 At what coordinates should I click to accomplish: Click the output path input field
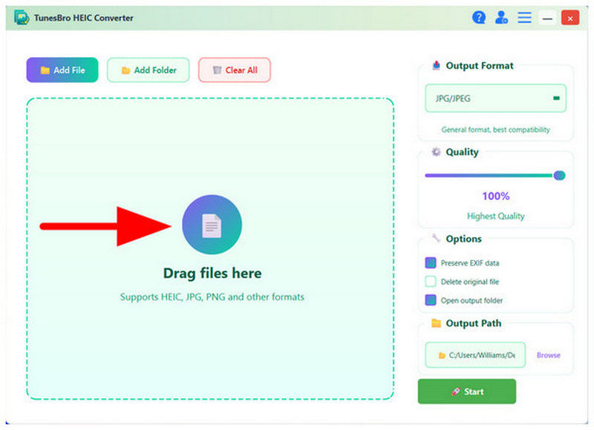[475, 355]
